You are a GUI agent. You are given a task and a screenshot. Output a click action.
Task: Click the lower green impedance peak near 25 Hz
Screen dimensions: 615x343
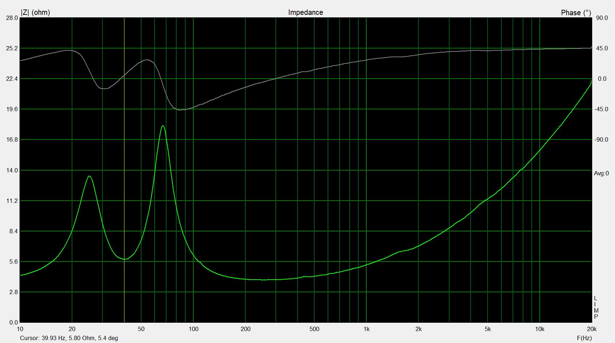89,176
